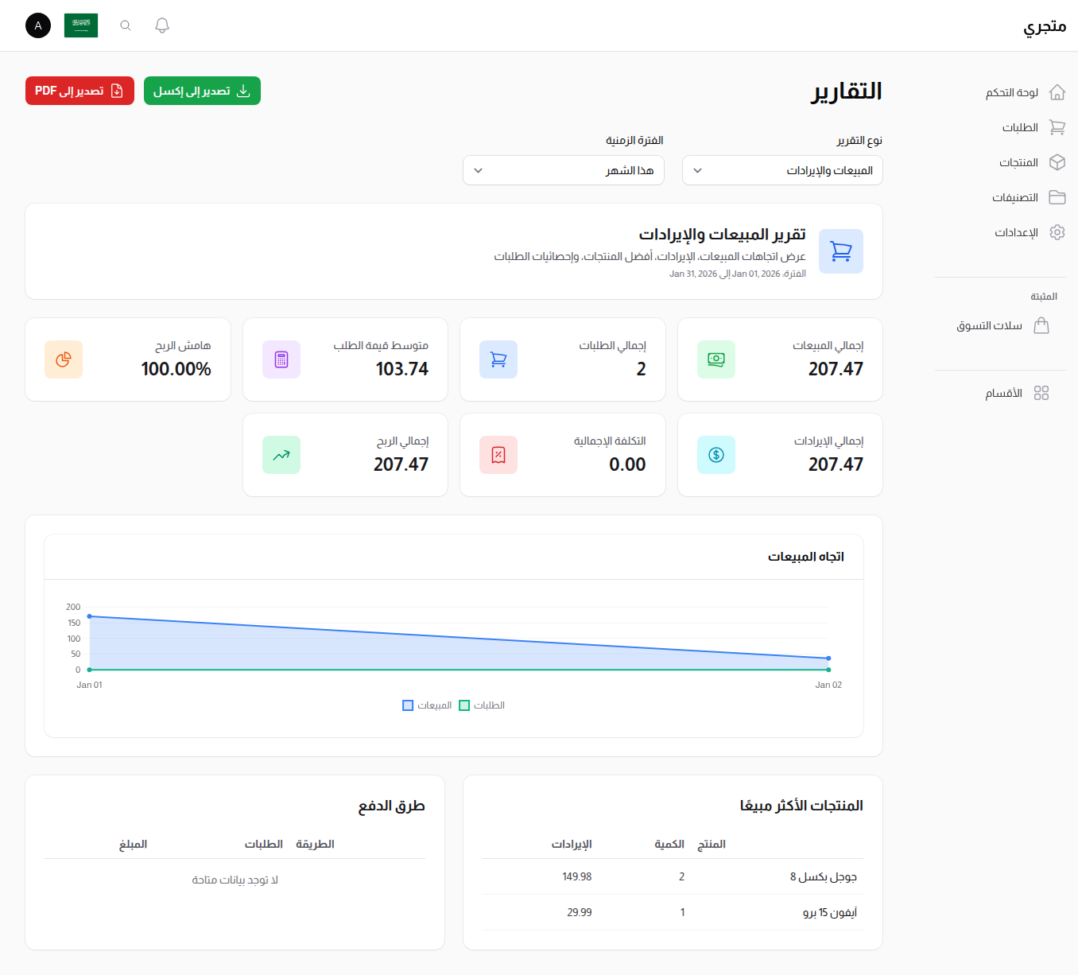Viewport: 1078px width, 975px height.
Task: Click the categories folder icon
Action: [1057, 197]
